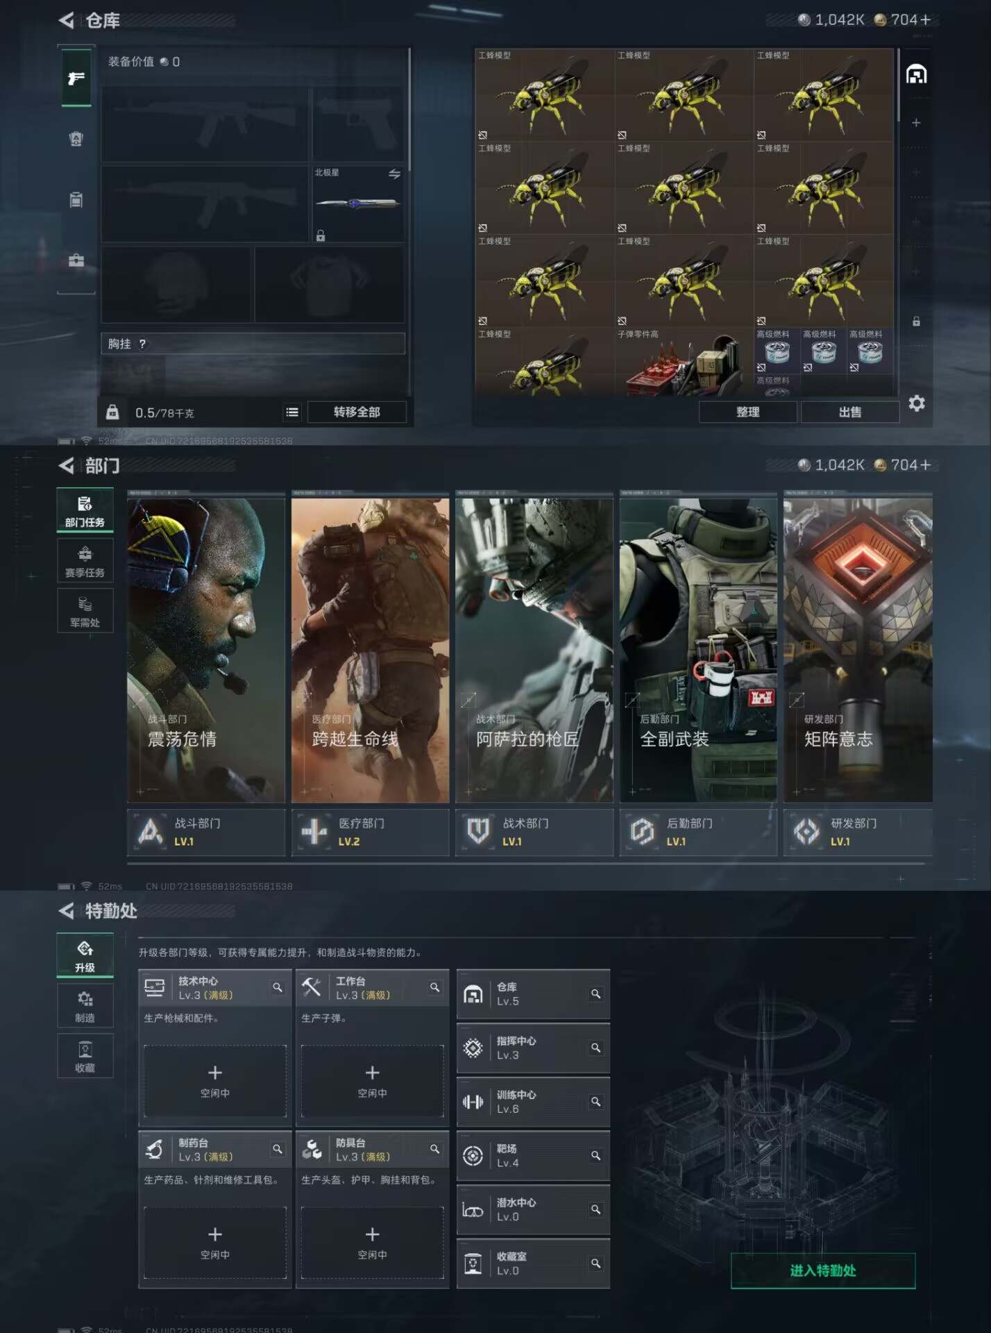Click the 进入特勤处 button

(822, 1271)
